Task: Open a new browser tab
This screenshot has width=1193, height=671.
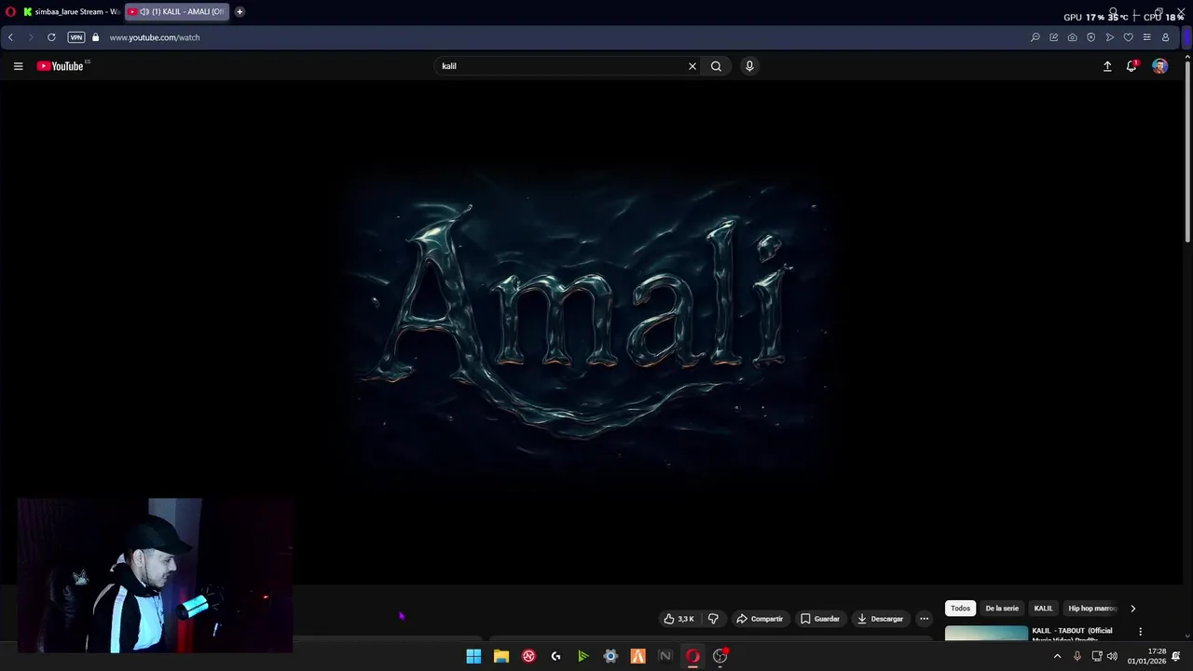Action: click(240, 12)
